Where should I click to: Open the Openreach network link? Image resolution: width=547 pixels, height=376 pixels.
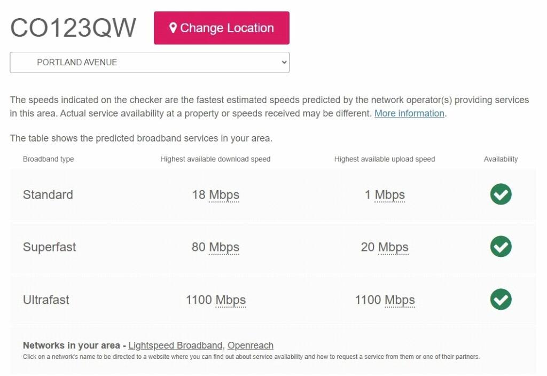click(251, 346)
